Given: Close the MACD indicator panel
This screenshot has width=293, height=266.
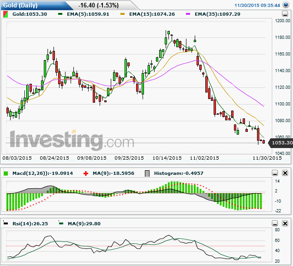Looking at the screenshot, I should (x=285, y=173).
